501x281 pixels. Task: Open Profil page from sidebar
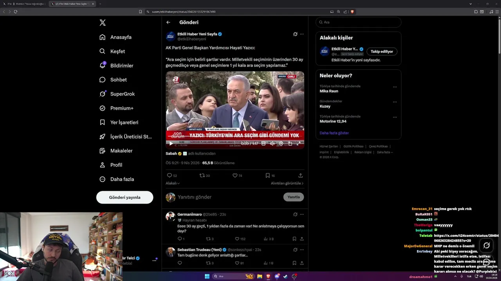pyautogui.click(x=111, y=165)
